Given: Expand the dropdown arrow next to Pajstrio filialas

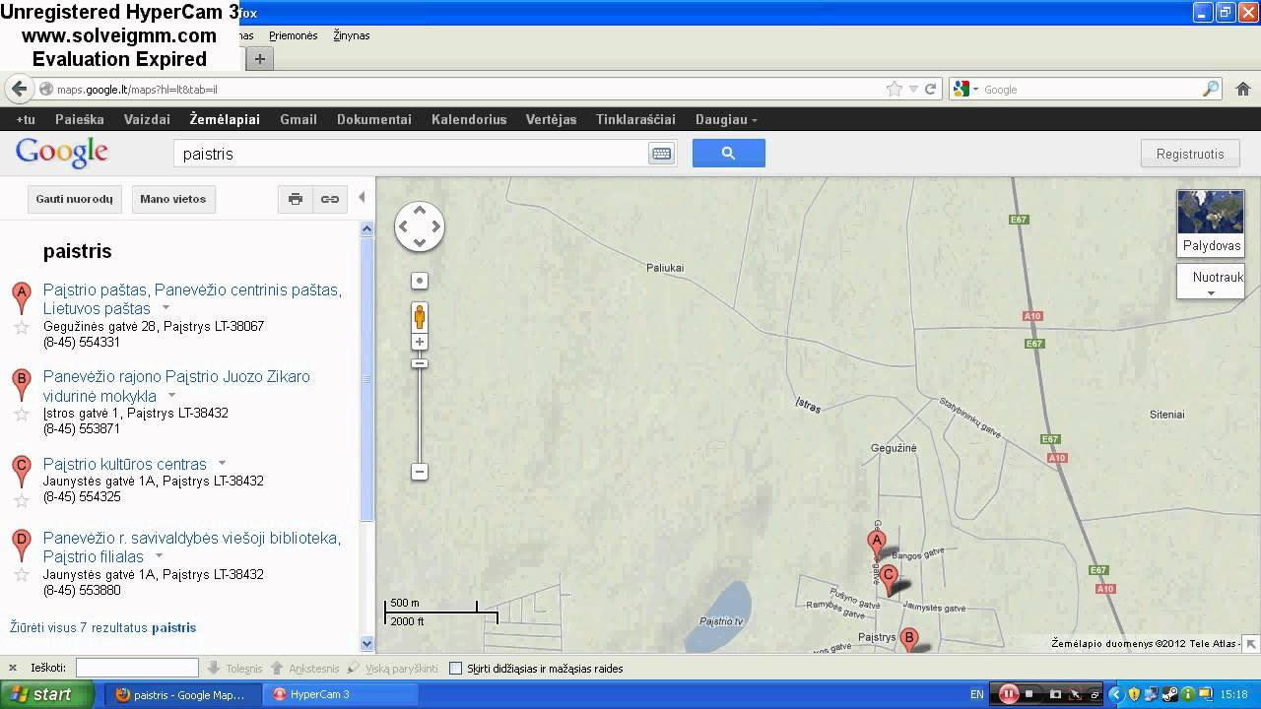Looking at the screenshot, I should tap(159, 556).
